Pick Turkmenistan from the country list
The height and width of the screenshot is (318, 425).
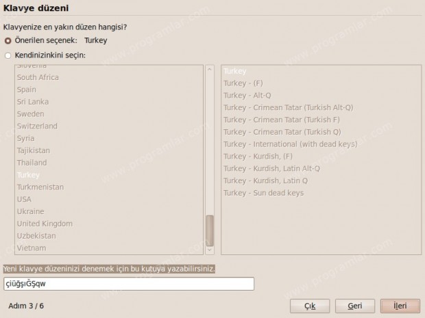(40, 187)
